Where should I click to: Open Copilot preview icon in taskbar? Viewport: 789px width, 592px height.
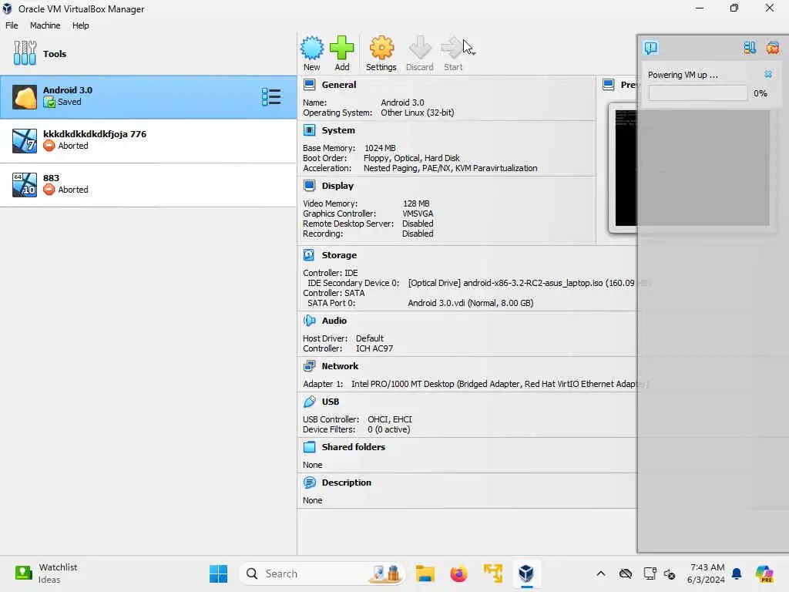click(764, 573)
